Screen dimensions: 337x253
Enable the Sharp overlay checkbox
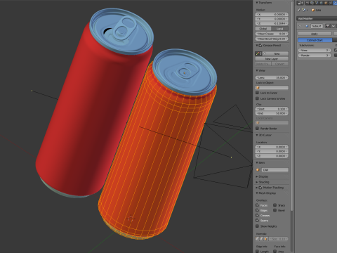pos(275,205)
